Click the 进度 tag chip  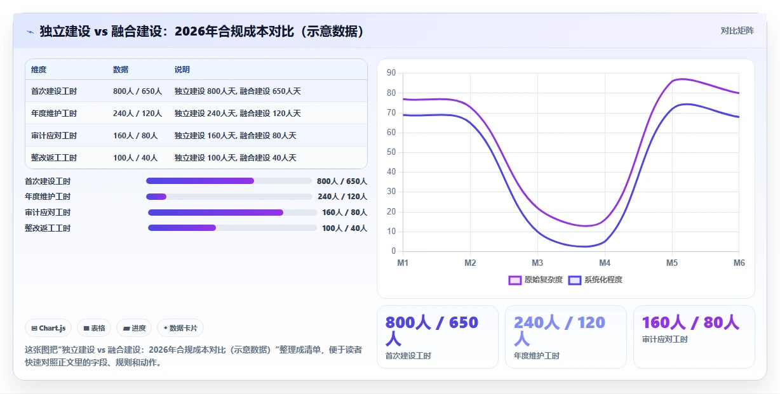[x=134, y=328]
